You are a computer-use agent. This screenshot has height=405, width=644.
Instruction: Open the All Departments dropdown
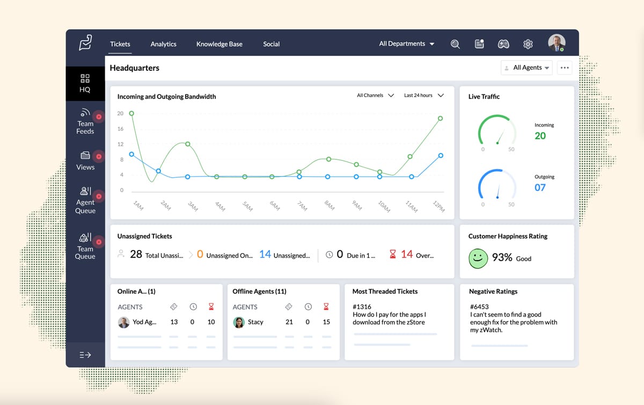pyautogui.click(x=406, y=44)
